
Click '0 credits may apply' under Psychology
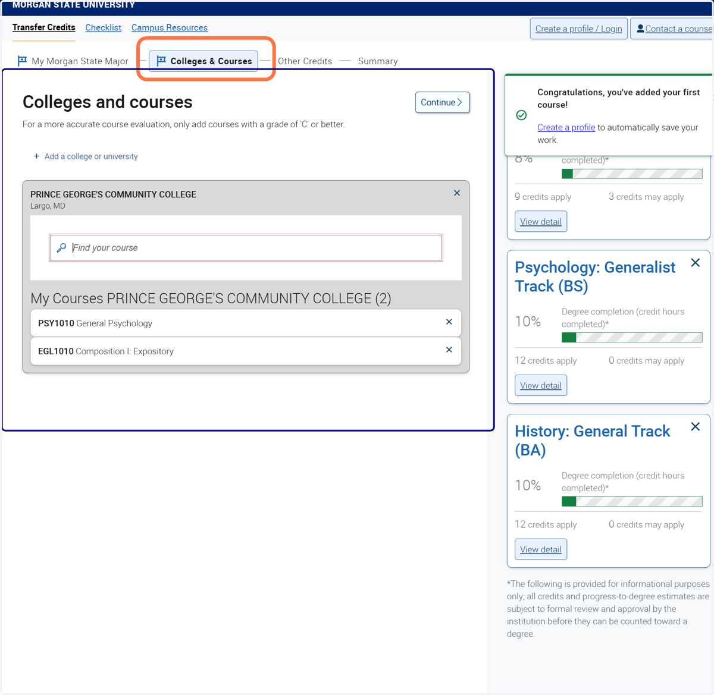[646, 361]
